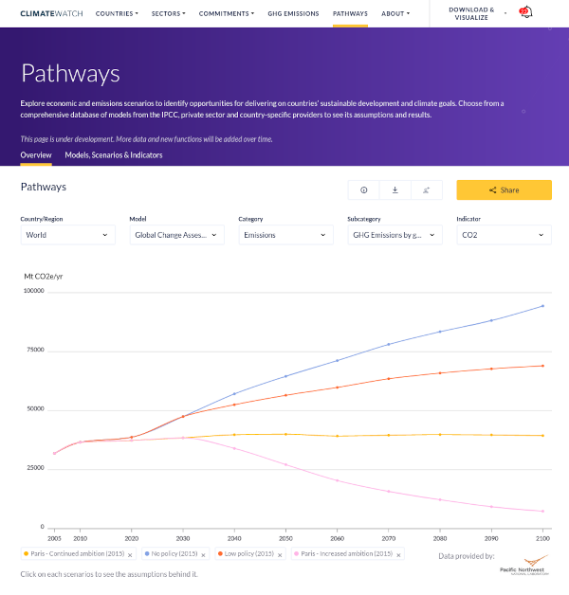Image resolution: width=569 pixels, height=595 pixels.
Task: Expand the Sectors nav menu
Action: click(x=168, y=13)
